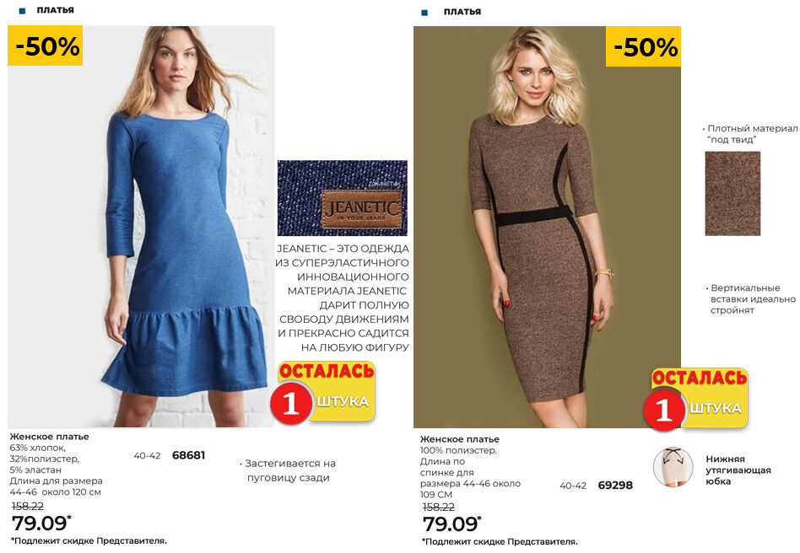Click the right 'ОСТАЛАСЬ 1 ШТУКА' sticker
The image size is (800, 553).
tap(696, 399)
